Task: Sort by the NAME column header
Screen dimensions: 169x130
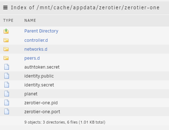Action: [x=30, y=20]
